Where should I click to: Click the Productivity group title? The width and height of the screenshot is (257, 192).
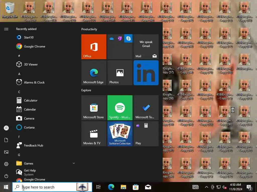click(89, 29)
